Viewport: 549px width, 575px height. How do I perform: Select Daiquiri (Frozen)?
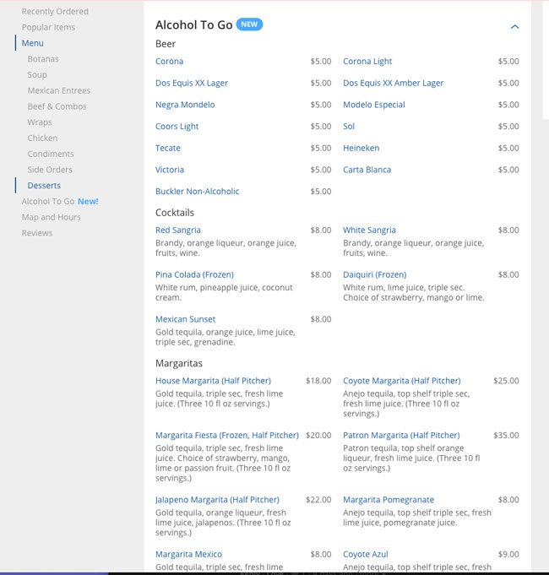point(374,274)
